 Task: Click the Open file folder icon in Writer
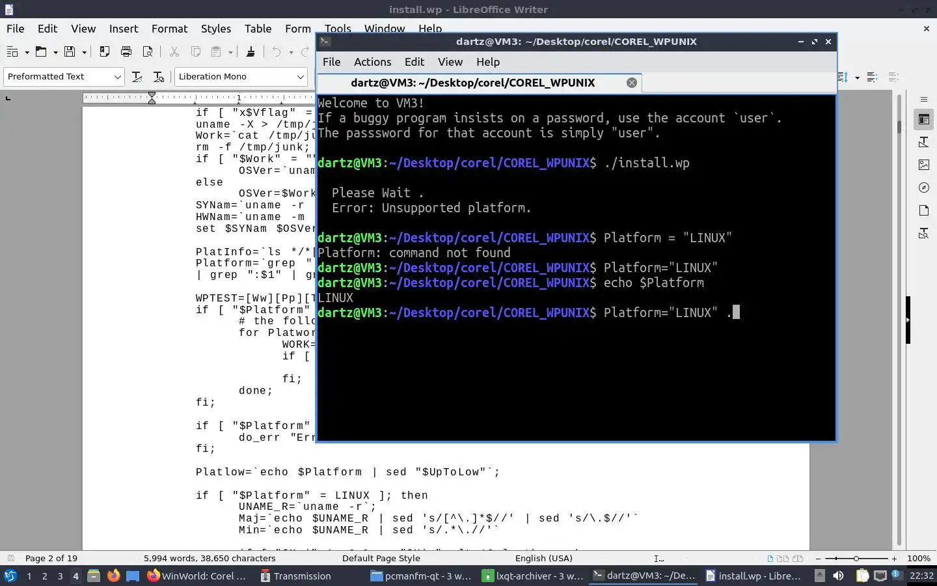[x=41, y=52]
